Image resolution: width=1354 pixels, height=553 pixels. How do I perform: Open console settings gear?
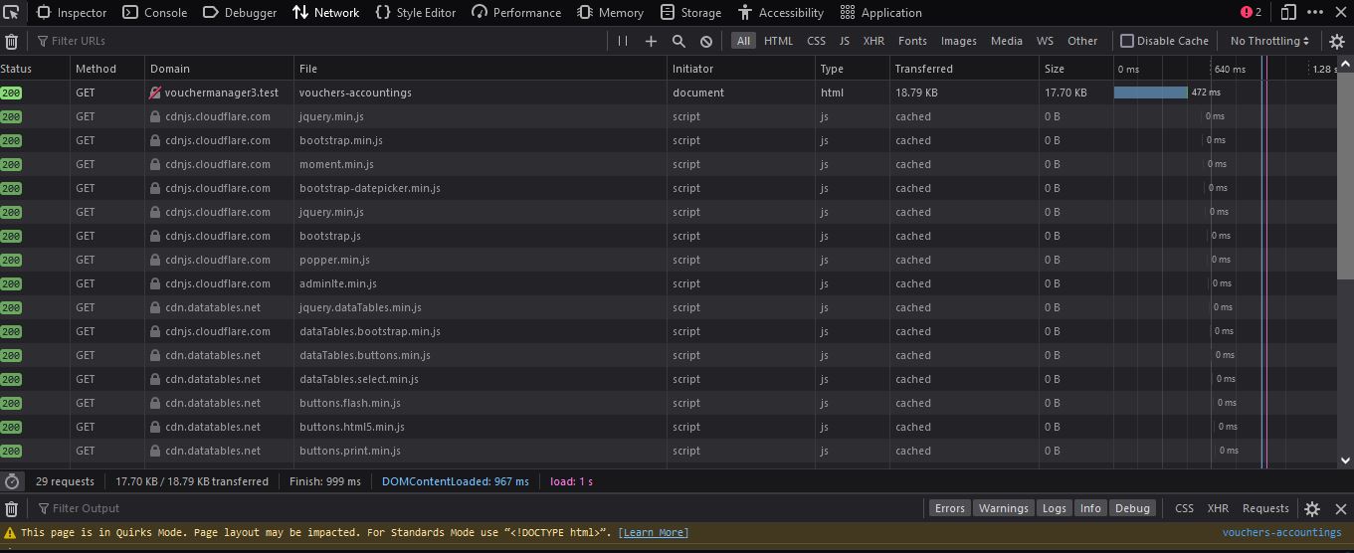coord(1312,508)
